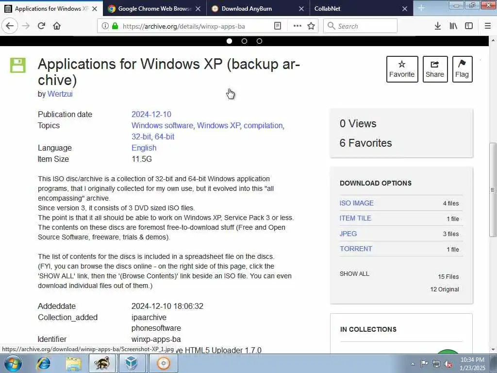This screenshot has width=497, height=373.
Task: Open uploader Wertzui's profile link
Action: pyautogui.click(x=60, y=94)
